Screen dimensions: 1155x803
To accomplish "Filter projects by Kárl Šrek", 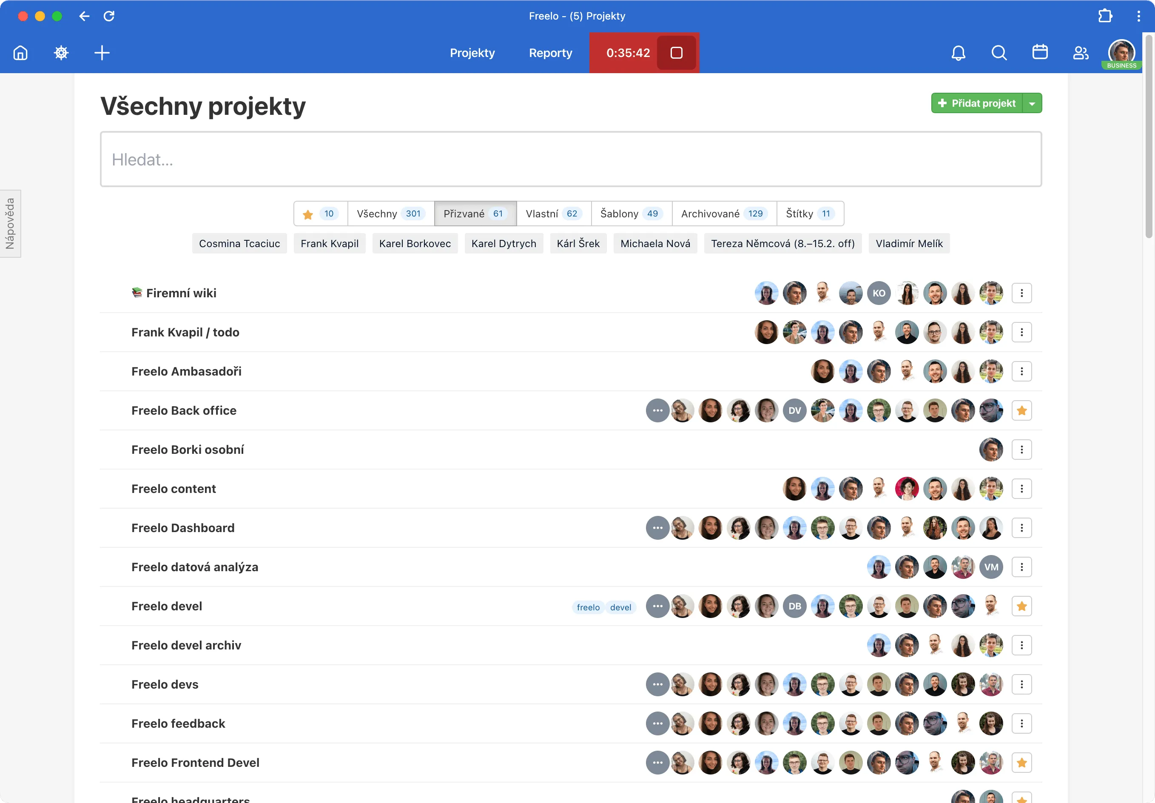I will [x=578, y=244].
